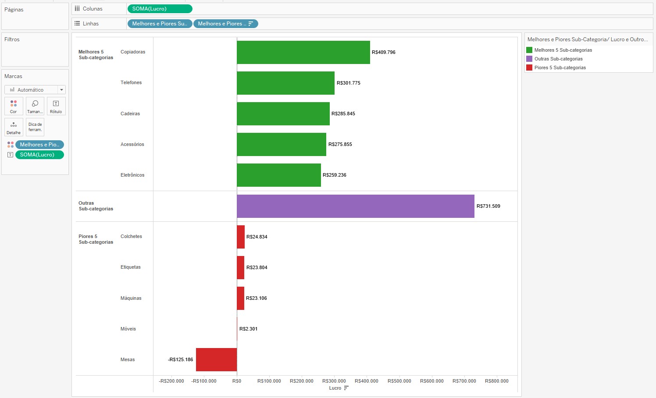This screenshot has width=656, height=398.
Task: Click Outras Sub-categorias group header in chart
Action: pyautogui.click(x=96, y=206)
